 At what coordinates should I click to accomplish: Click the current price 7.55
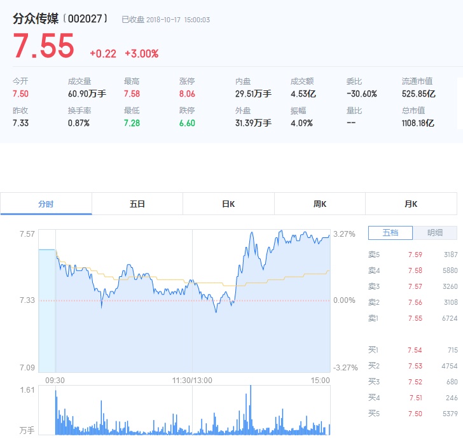tap(43, 45)
